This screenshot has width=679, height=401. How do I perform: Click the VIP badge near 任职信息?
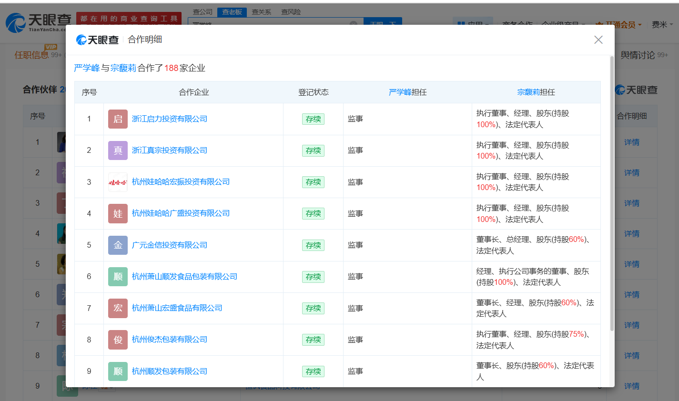49,48
